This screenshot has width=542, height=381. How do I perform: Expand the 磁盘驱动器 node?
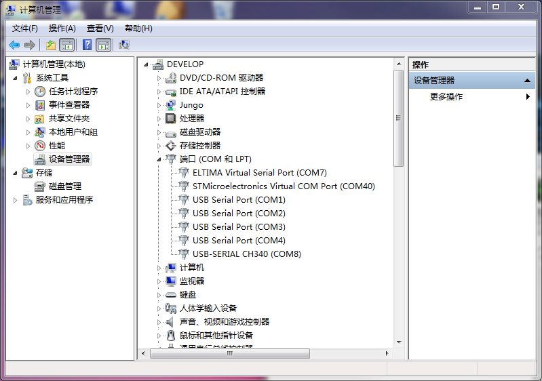point(159,132)
